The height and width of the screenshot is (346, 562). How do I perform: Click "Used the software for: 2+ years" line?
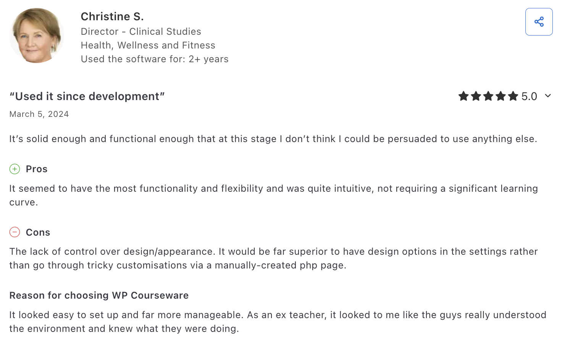point(155,59)
